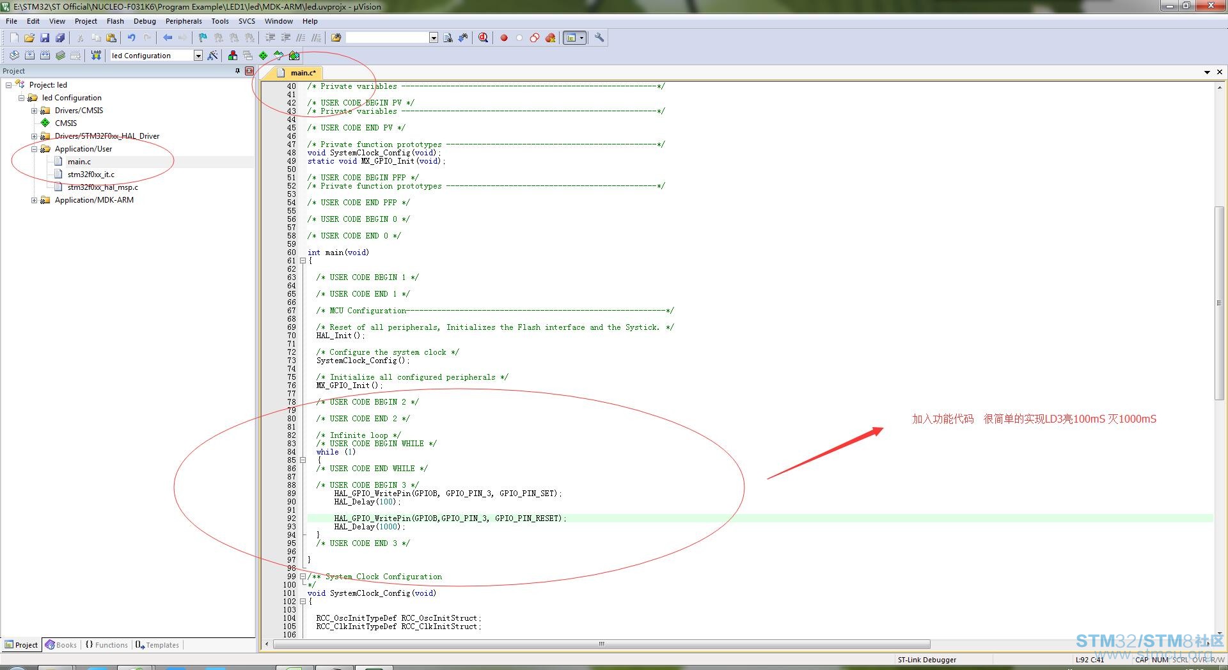The image size is (1228, 670).
Task: Collapse the led Configuration tree node
Action: point(21,98)
